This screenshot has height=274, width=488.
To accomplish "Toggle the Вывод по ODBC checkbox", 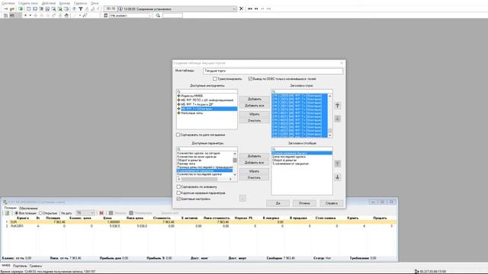I will click(250, 79).
